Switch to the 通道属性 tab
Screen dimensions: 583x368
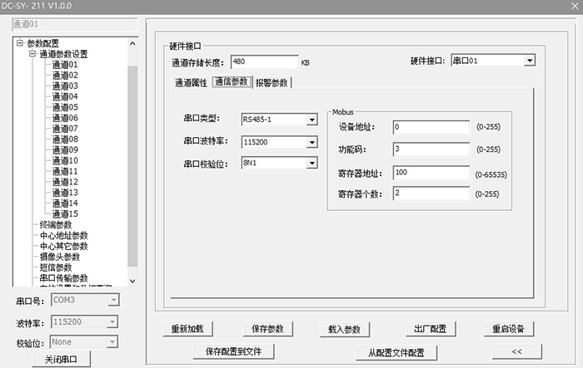point(190,82)
